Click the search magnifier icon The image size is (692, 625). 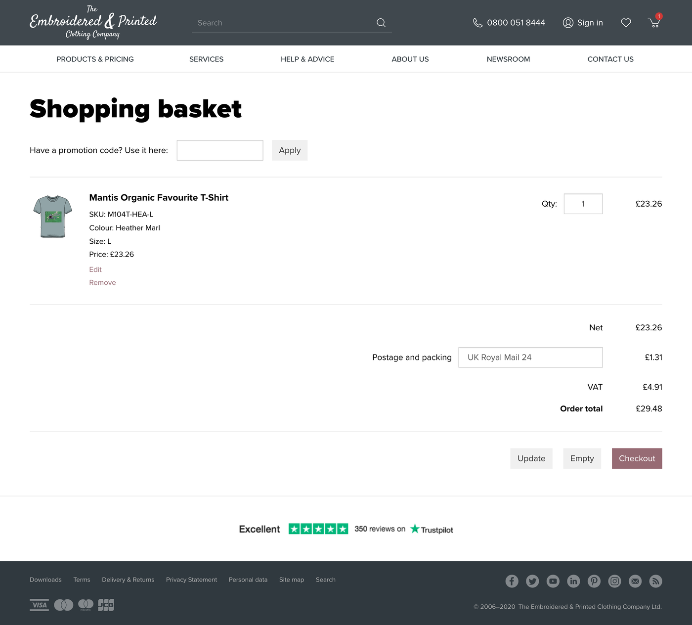click(381, 23)
